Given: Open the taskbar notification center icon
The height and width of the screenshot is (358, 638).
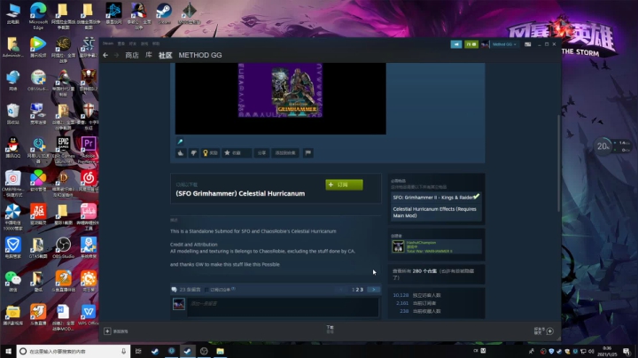Looking at the screenshot, I should pos(627,351).
